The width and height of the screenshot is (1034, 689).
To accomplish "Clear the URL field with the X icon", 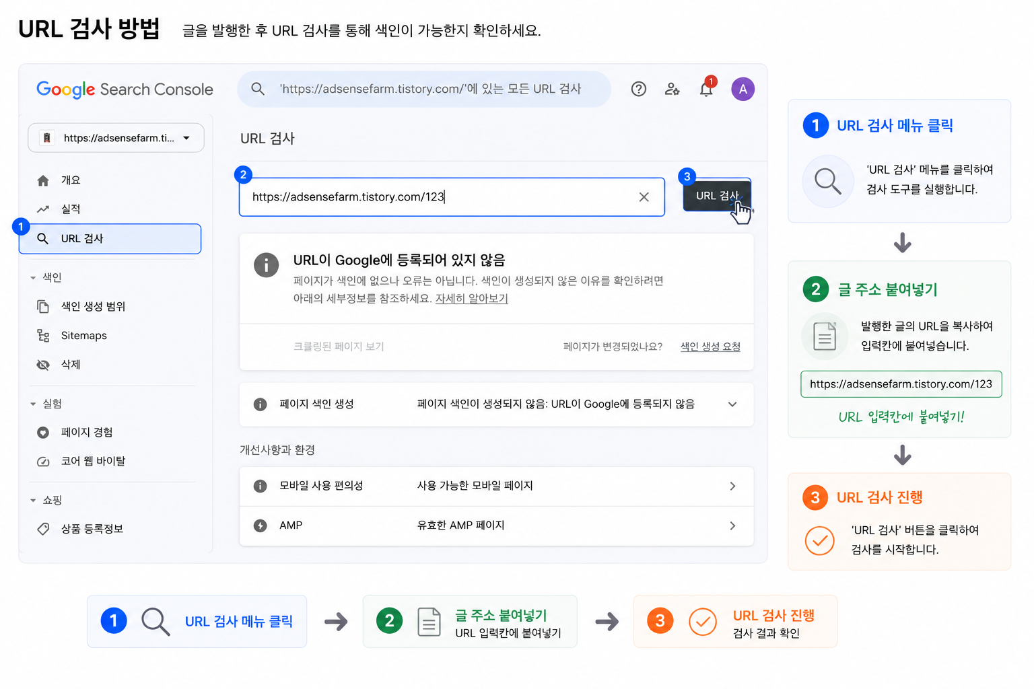I will point(644,197).
